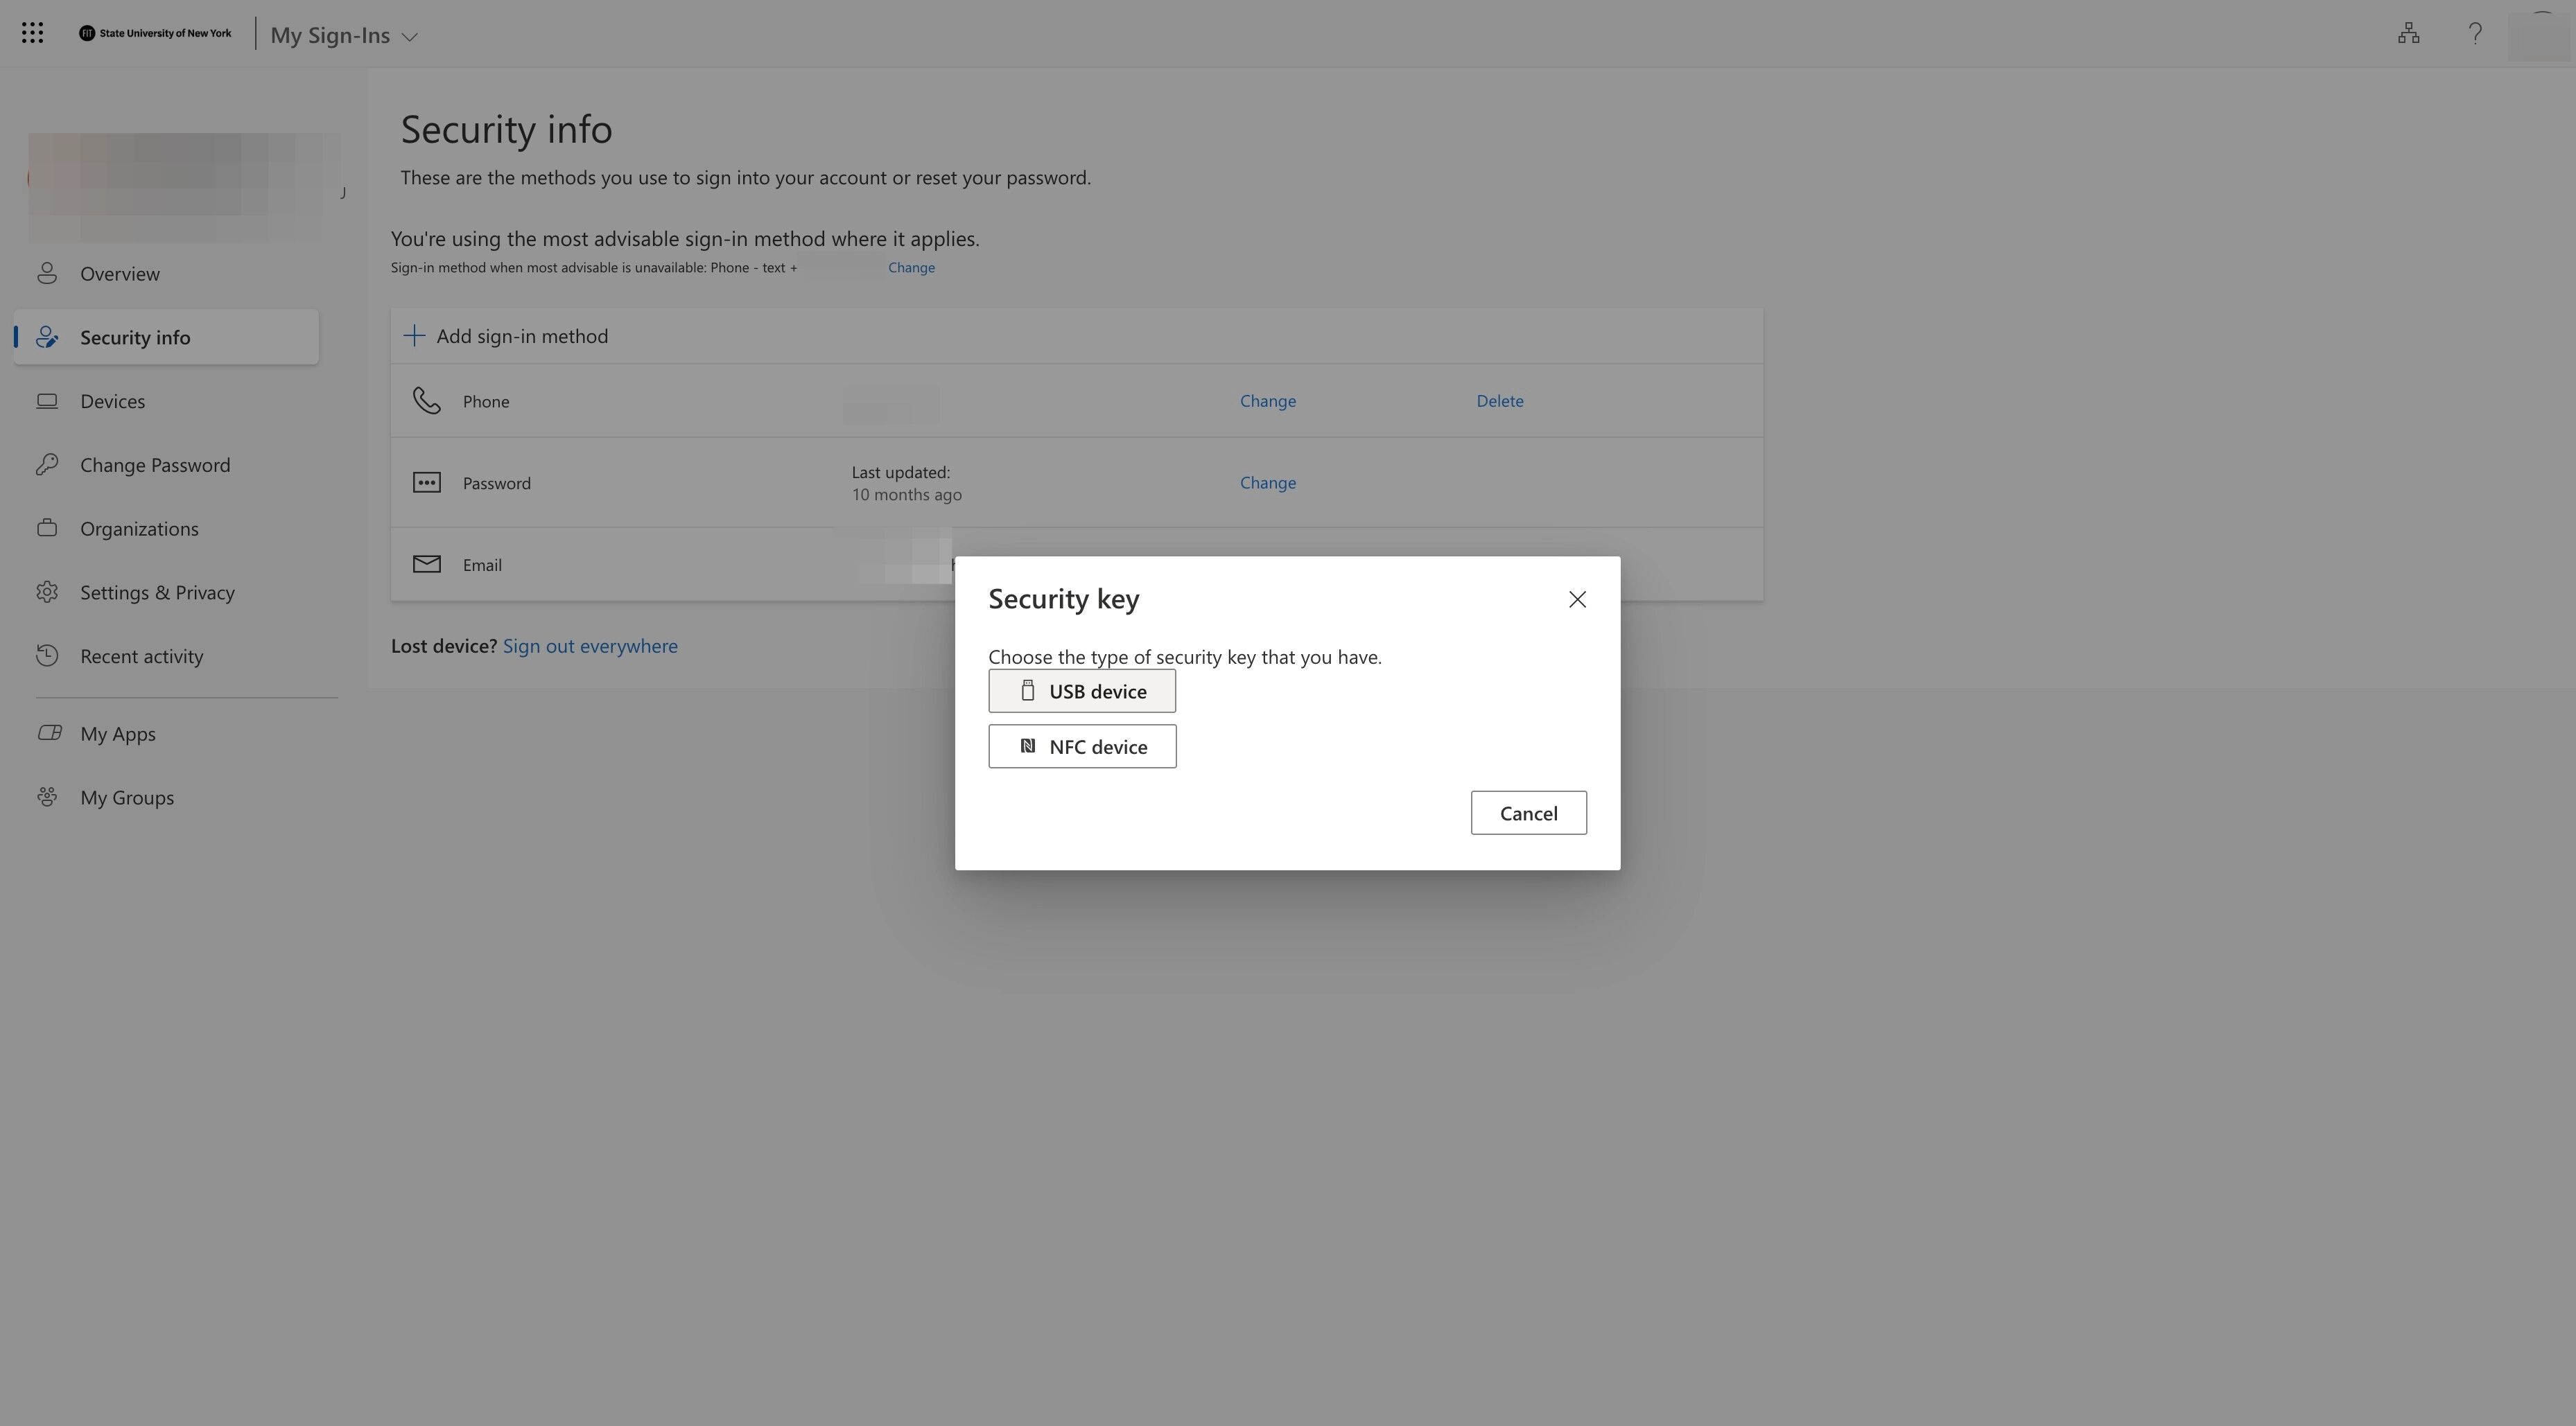Click Add sign-in method plus

point(414,336)
